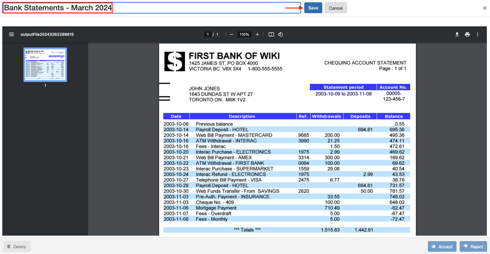
Task: Open the PDF viewer more actions menu
Action: [x=478, y=34]
